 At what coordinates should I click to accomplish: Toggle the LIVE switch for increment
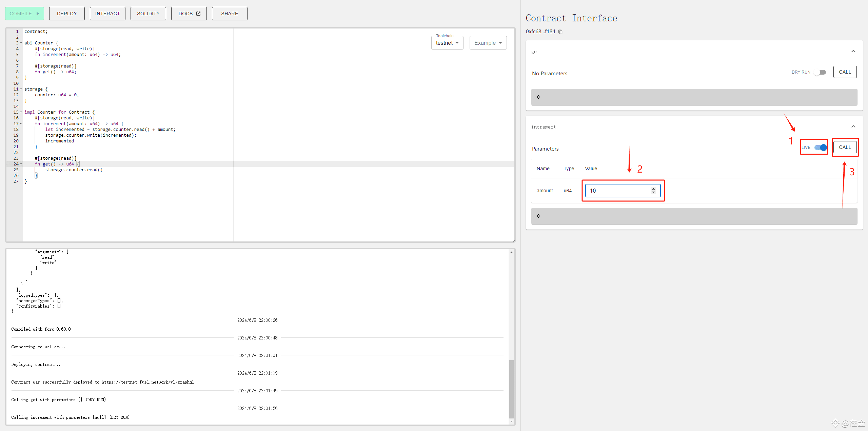coord(821,148)
